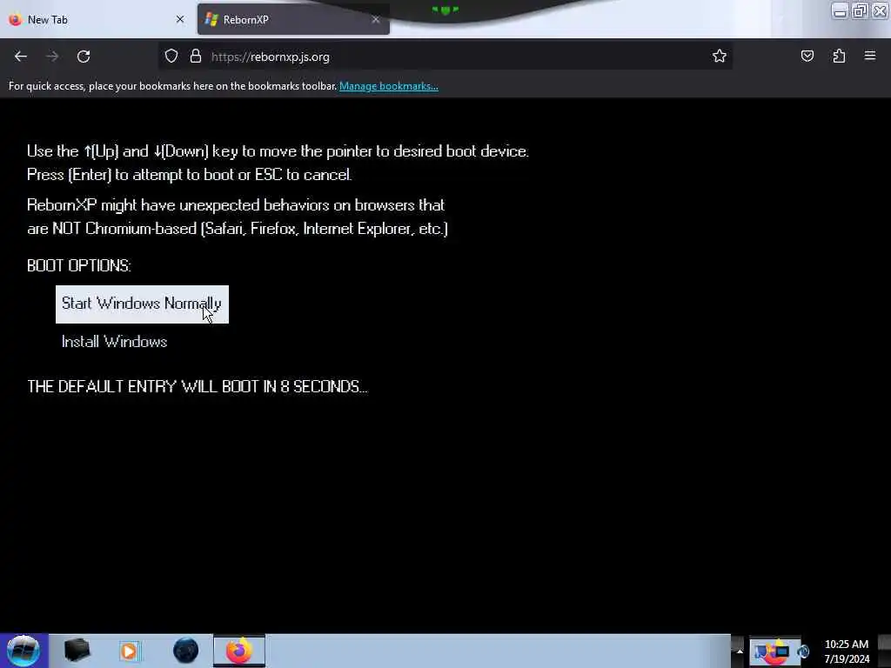Open the black box taskbar app
This screenshot has width=891, height=668.
click(77, 651)
